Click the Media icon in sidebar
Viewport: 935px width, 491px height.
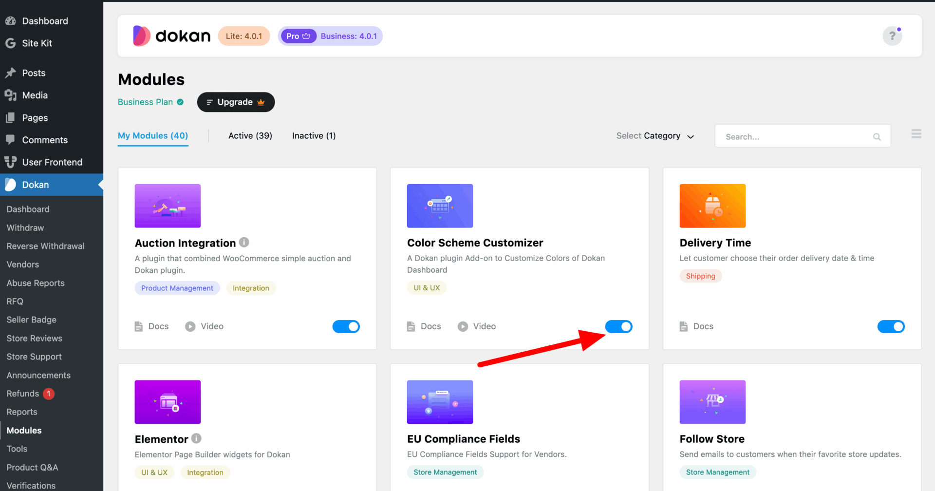[x=10, y=95]
